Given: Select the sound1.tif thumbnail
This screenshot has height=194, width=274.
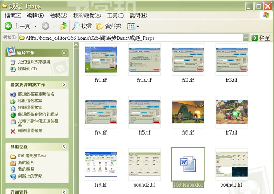Looking at the screenshot, I should [x=232, y=164].
